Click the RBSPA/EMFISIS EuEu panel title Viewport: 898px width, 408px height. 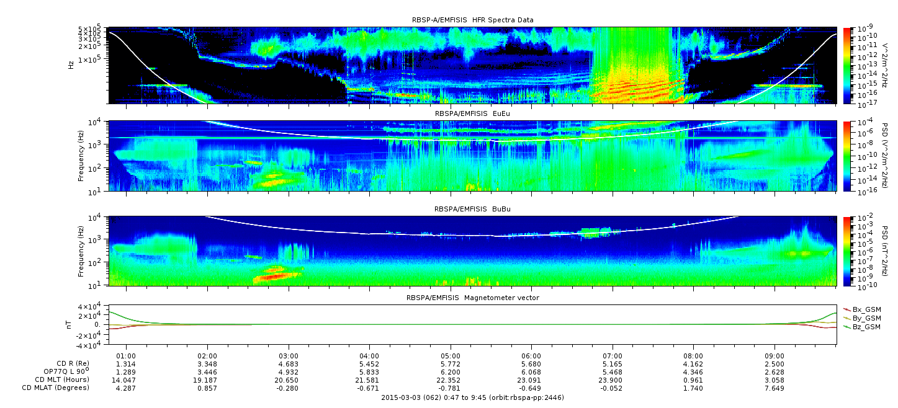point(472,114)
